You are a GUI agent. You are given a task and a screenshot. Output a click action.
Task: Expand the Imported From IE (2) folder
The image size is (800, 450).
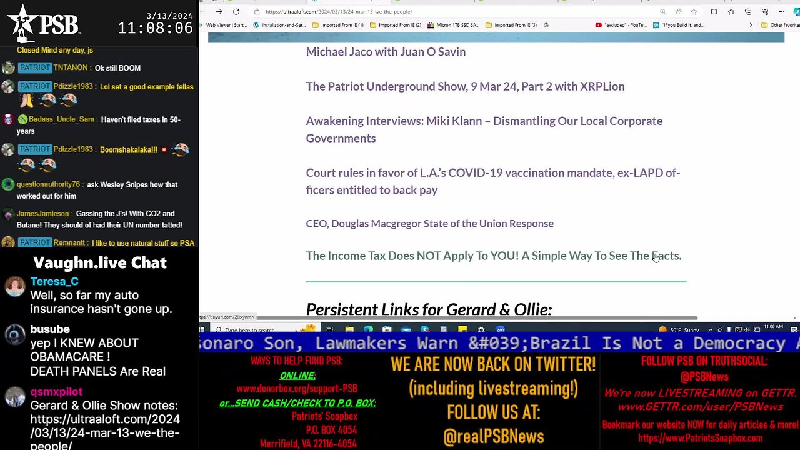[x=396, y=25]
